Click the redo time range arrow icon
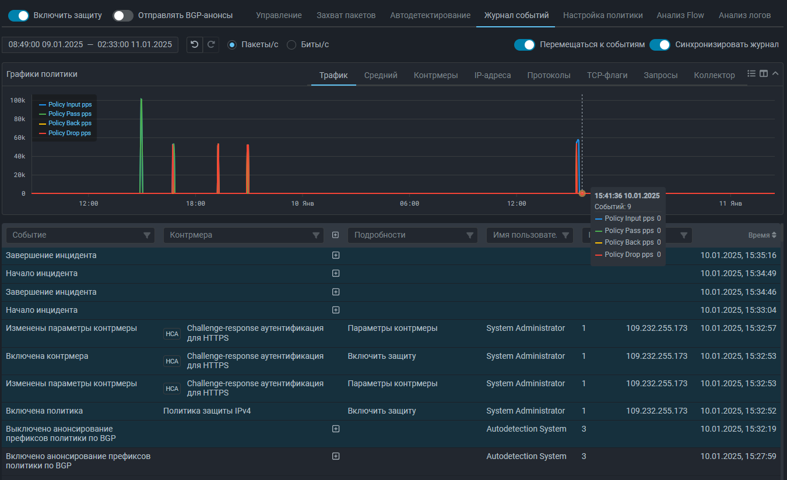This screenshot has height=480, width=787. 211,45
